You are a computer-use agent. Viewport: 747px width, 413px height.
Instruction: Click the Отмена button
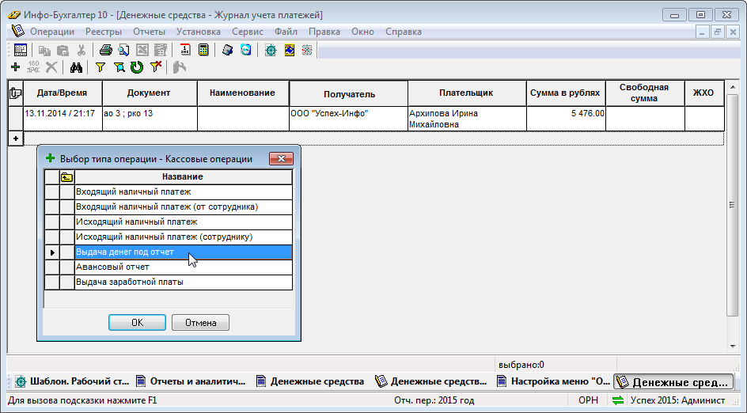(200, 323)
